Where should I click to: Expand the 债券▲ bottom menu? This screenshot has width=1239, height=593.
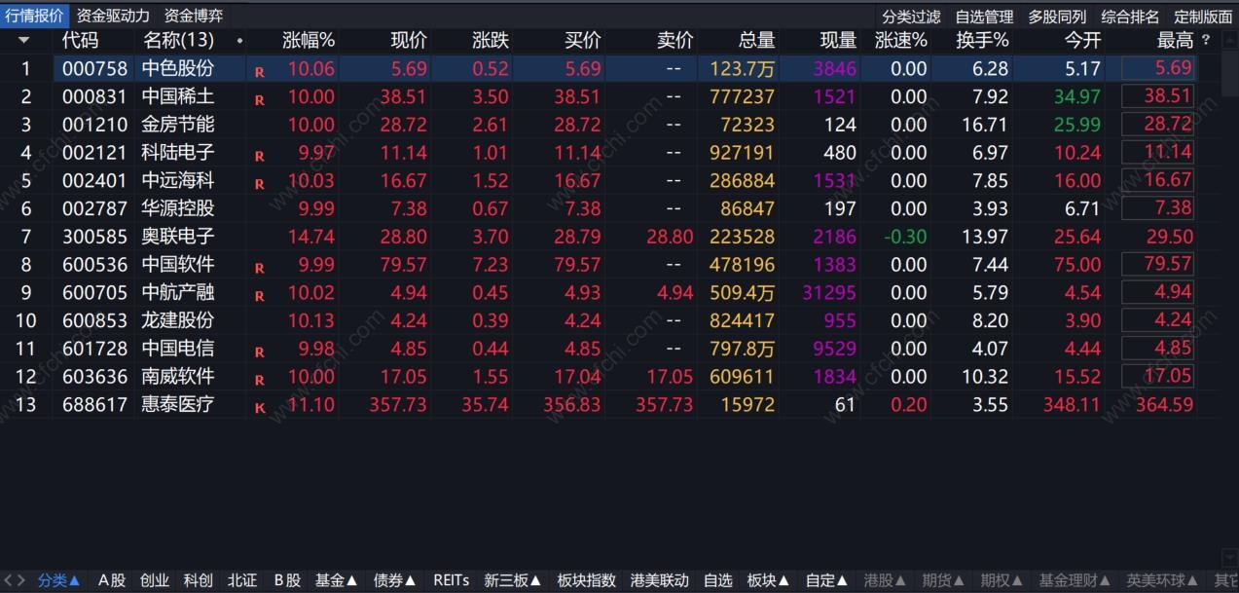tap(395, 580)
